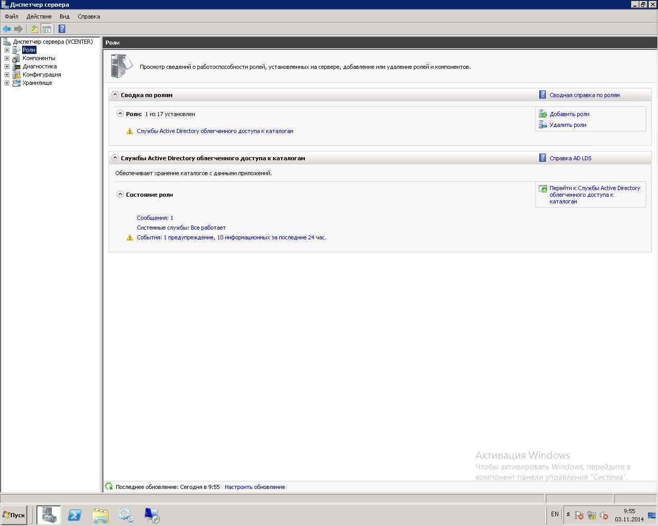Image resolution: width=658 pixels, height=526 pixels.
Task: Click the Up one level toolbar icon
Action: (34, 29)
